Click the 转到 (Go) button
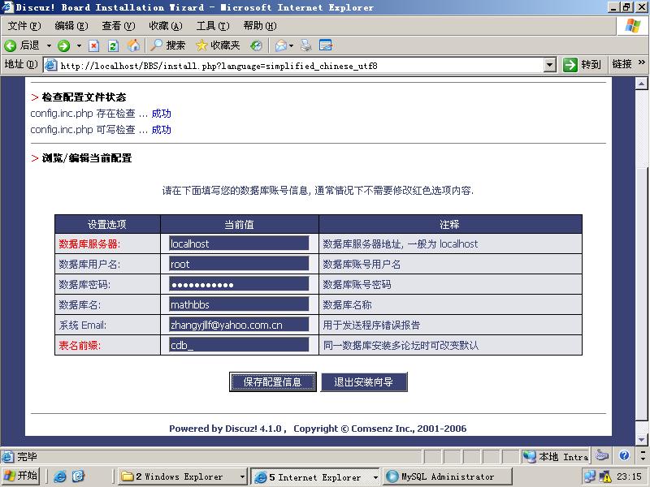Image resolution: width=650 pixels, height=487 pixels. pyautogui.click(x=583, y=65)
